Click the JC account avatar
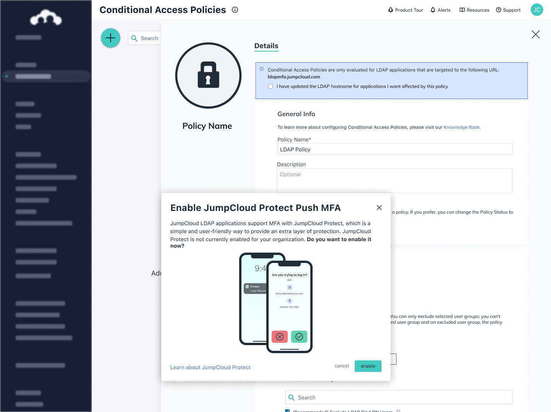The width and height of the screenshot is (551, 412). (x=536, y=10)
